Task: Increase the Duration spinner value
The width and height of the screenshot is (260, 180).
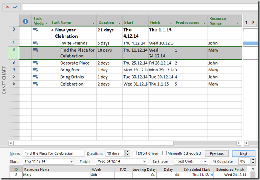Action: (x=128, y=152)
